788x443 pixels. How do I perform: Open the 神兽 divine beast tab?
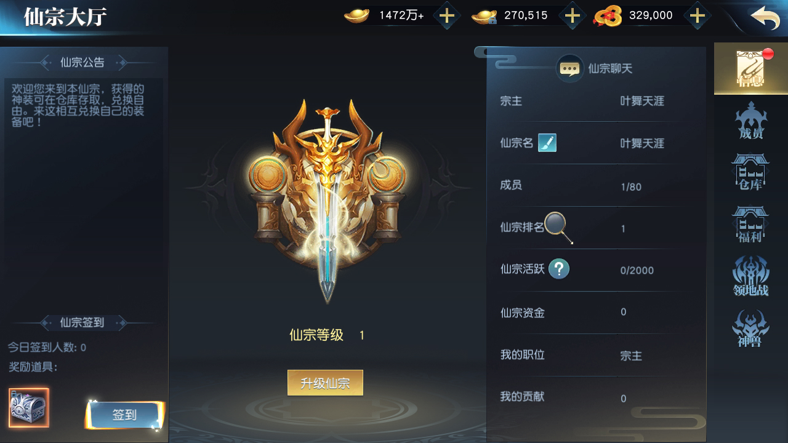tap(751, 329)
